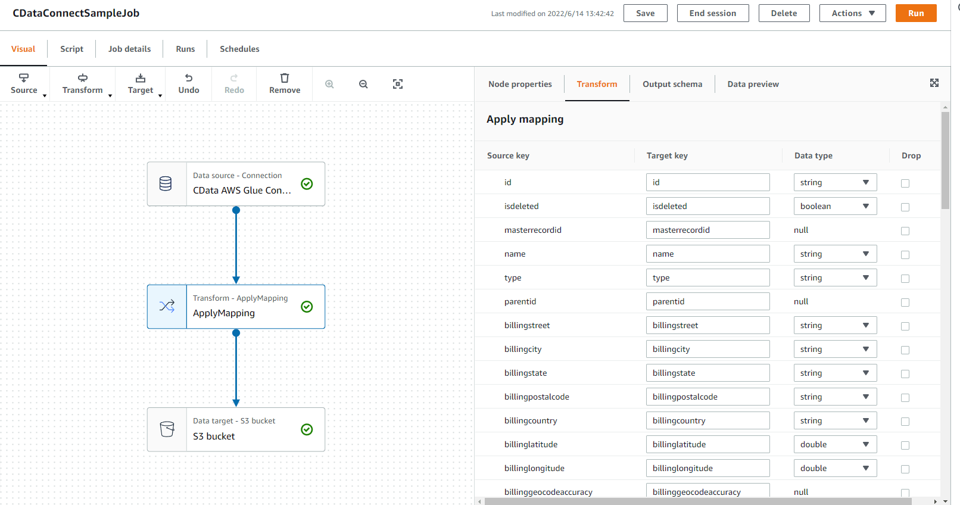Fit the graph to view
Viewport: 960px width, 505px height.
pos(398,84)
